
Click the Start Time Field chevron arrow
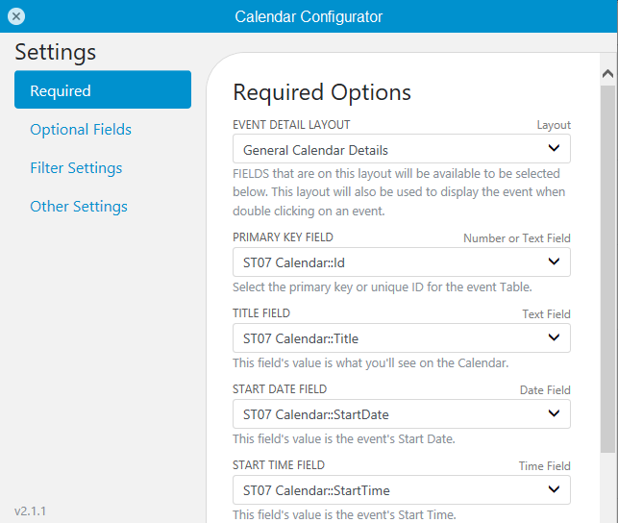tap(554, 489)
